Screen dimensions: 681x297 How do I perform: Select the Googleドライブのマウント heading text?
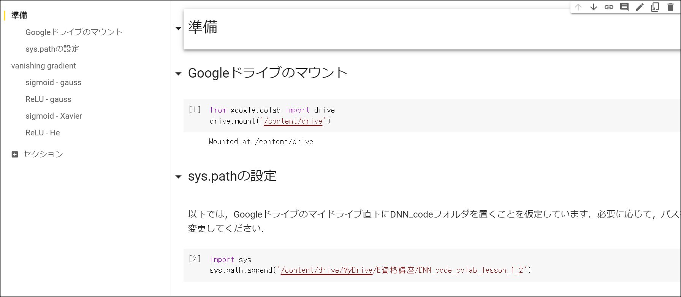pos(268,73)
